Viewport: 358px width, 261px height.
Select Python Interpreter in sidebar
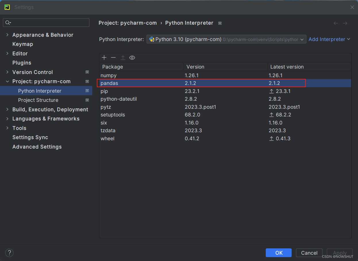[x=46, y=91]
